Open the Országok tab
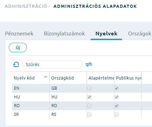The image size is (152, 127). [140, 34]
